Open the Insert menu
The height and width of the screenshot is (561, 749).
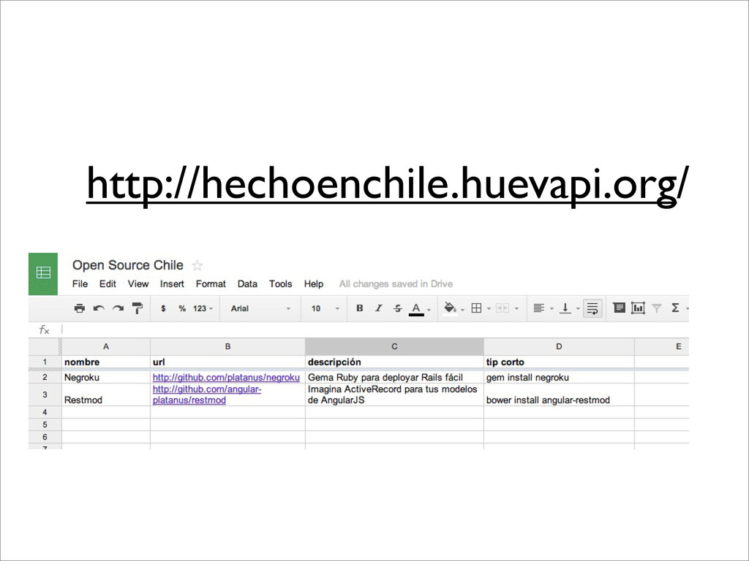pos(172,284)
